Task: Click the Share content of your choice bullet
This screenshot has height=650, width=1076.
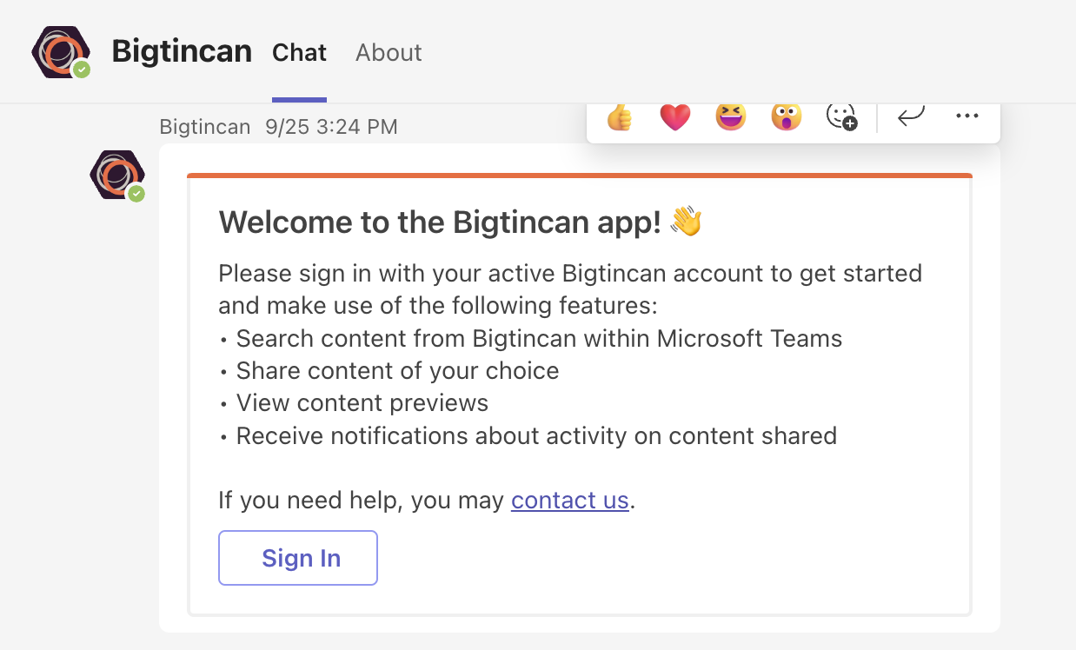Action: [x=389, y=371]
